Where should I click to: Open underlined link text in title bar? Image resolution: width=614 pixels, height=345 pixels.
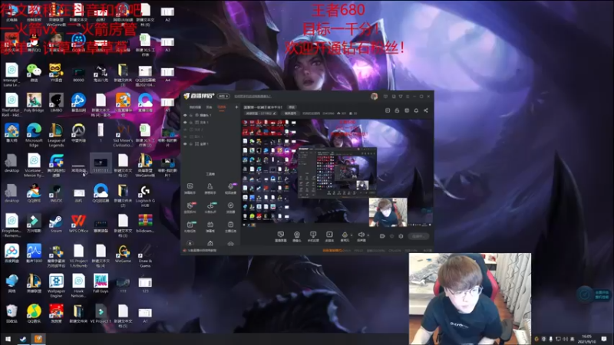click(253, 97)
